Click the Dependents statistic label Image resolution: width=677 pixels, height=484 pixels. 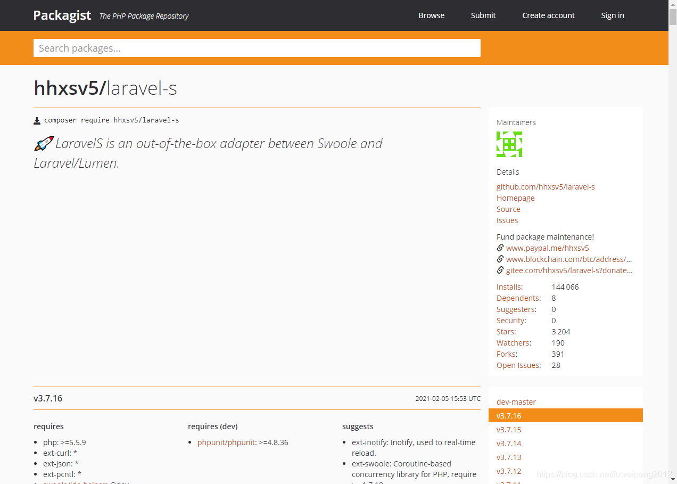click(x=518, y=298)
